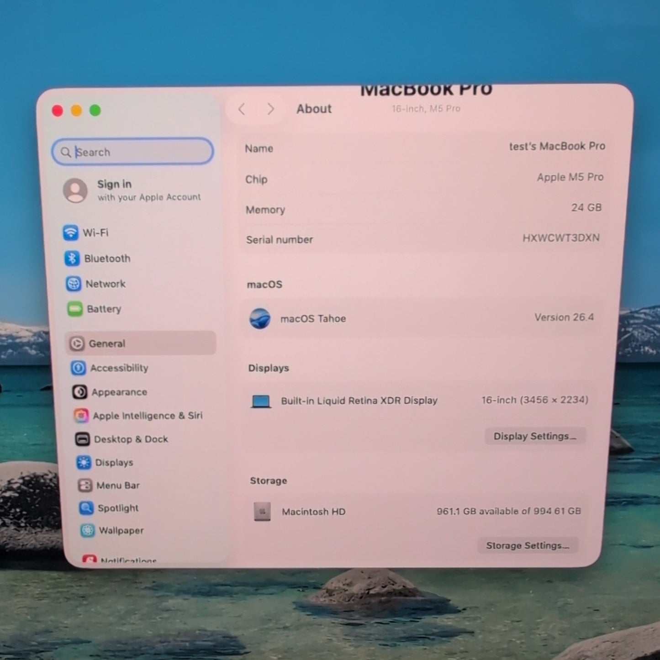
Task: Click the 'macOS Tahoe' name text
Action: click(313, 319)
